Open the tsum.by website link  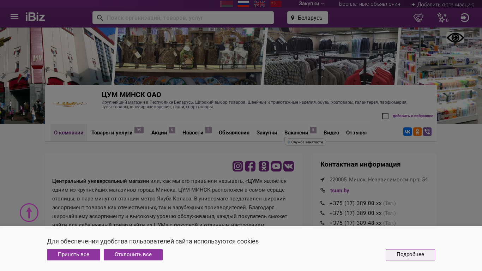coord(340,191)
